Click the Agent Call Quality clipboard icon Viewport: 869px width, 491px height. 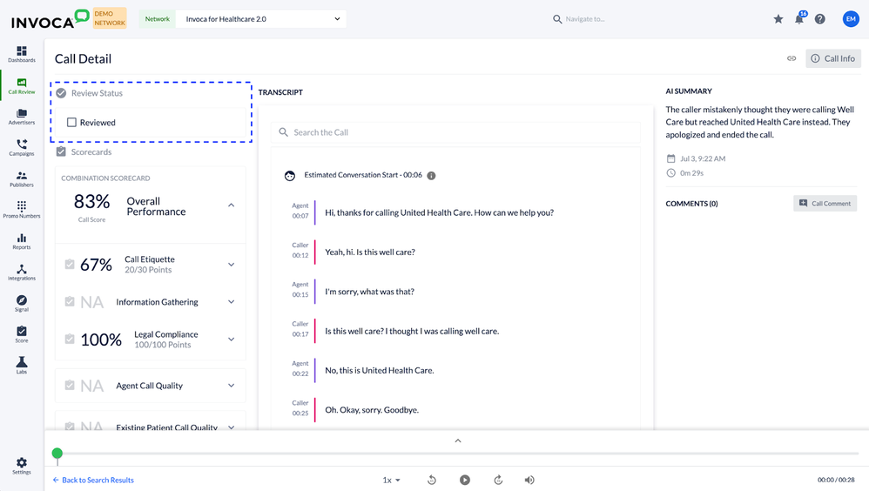tap(70, 385)
